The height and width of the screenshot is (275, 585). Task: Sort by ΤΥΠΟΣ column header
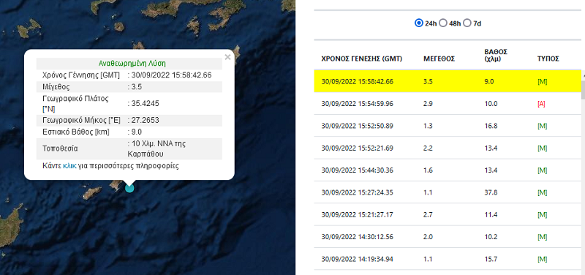pyautogui.click(x=548, y=59)
